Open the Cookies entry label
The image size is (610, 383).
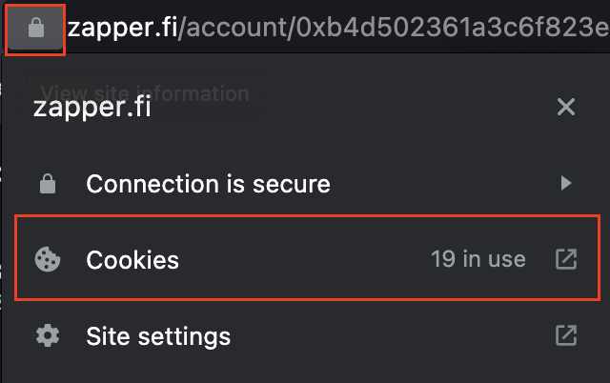tap(132, 260)
